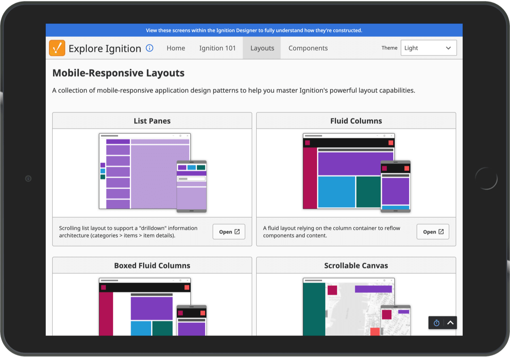Click the Explore Ignition title text

(105, 48)
